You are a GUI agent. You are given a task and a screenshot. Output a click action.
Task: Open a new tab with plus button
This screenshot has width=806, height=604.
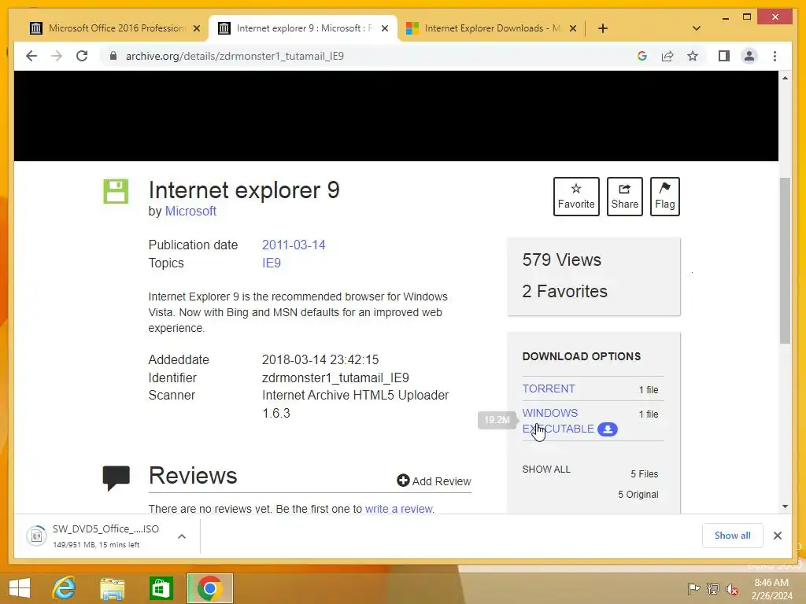coord(603,28)
